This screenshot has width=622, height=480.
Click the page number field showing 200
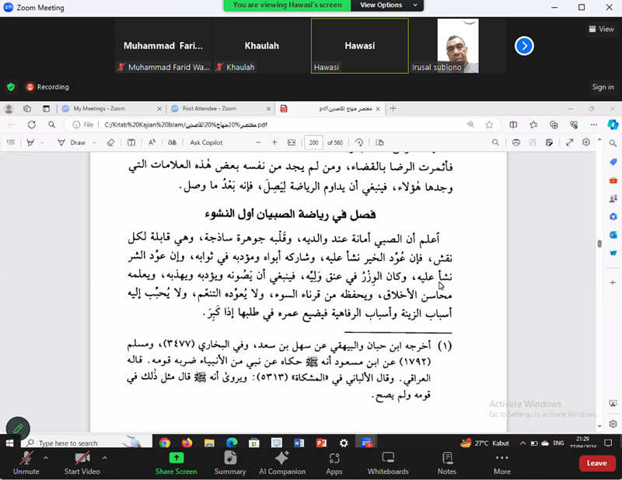(x=314, y=142)
